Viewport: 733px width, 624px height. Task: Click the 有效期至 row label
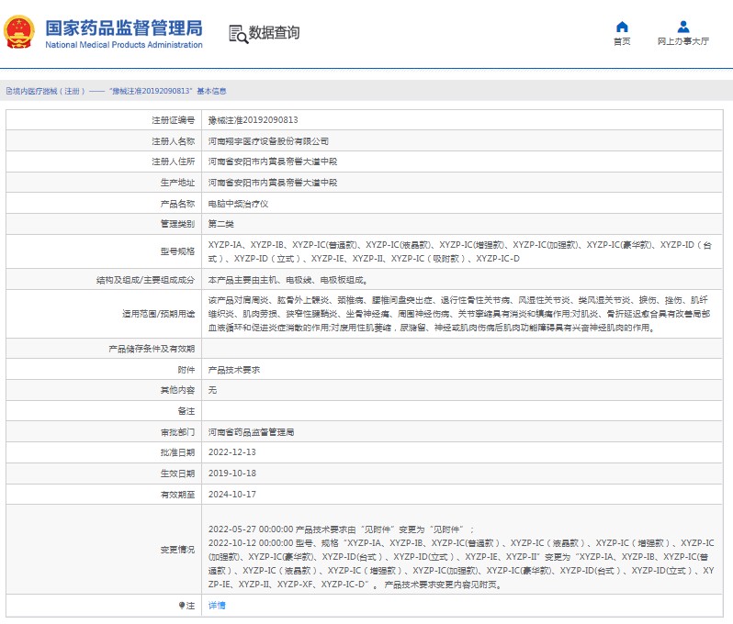(x=177, y=495)
